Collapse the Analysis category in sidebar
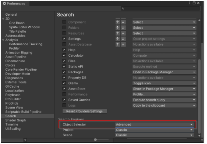The height and width of the screenshot is (144, 207). pos(3,40)
